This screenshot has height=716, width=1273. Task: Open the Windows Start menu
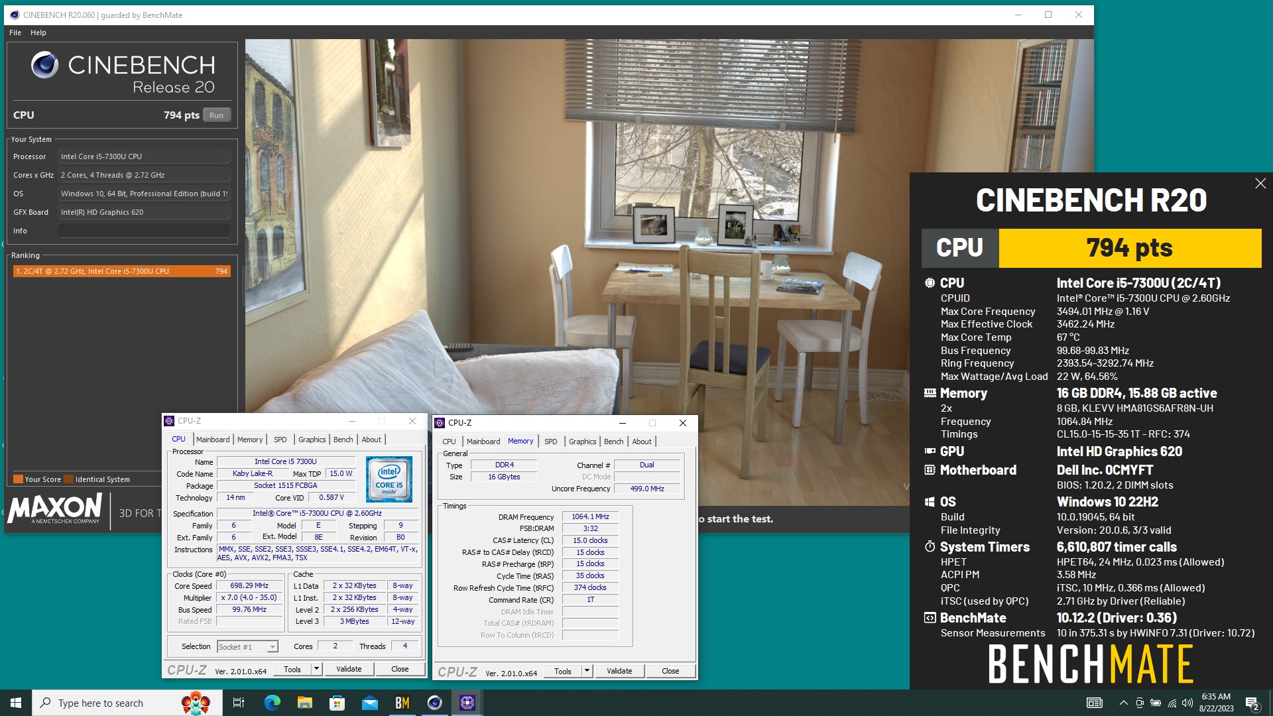(16, 703)
